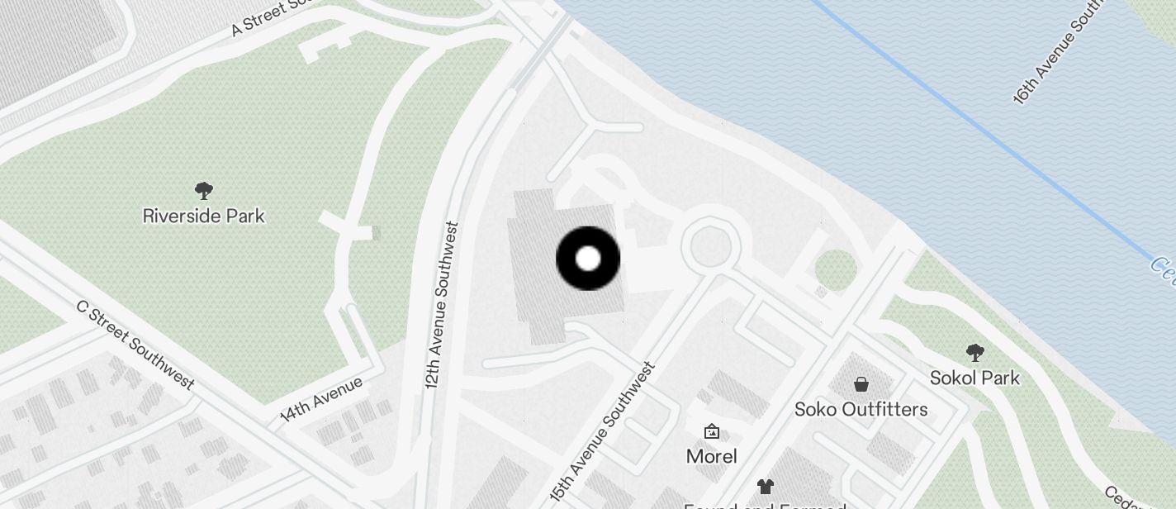The image size is (1176, 509).
Task: Select the 14th Avenue road label
Action: coord(321,398)
